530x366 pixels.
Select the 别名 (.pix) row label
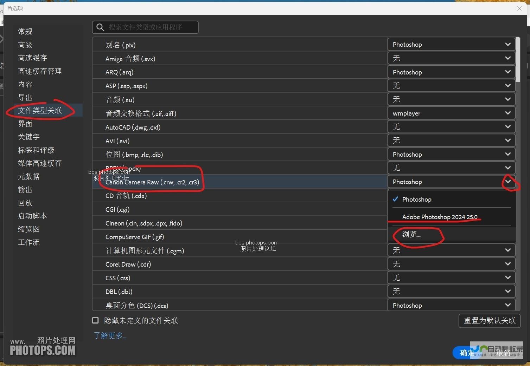[121, 45]
